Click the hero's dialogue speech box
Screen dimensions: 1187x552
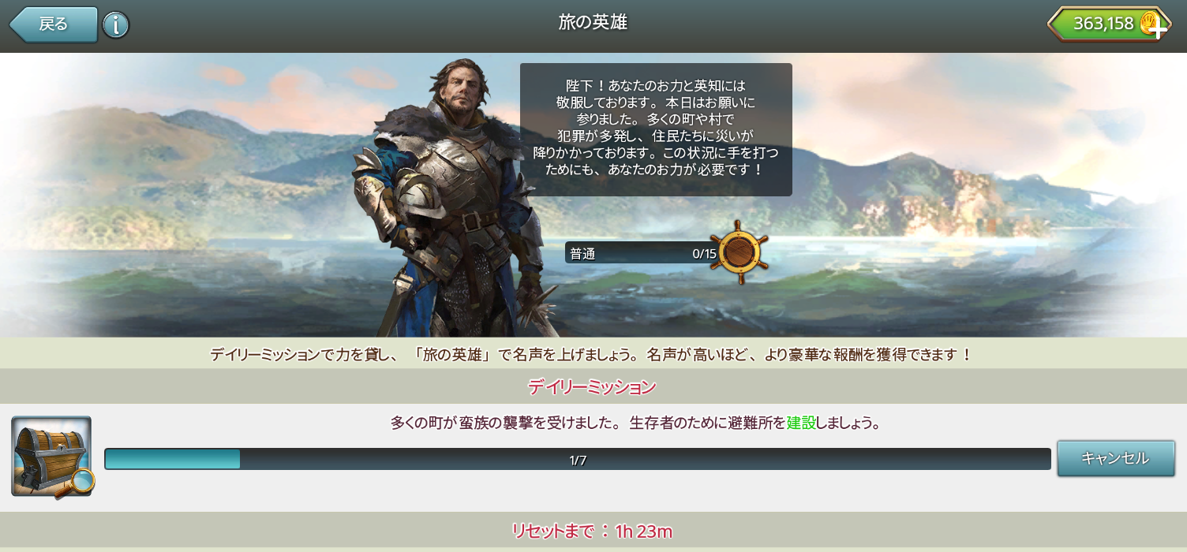click(656, 129)
